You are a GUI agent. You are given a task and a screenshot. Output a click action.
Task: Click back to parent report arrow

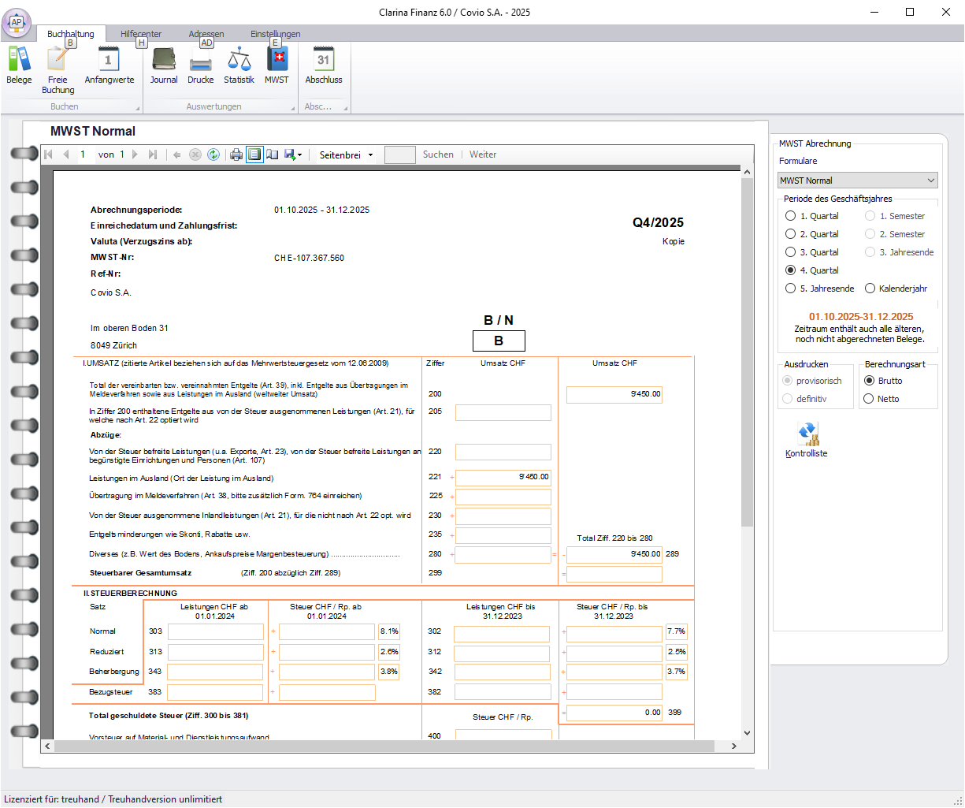click(x=177, y=155)
